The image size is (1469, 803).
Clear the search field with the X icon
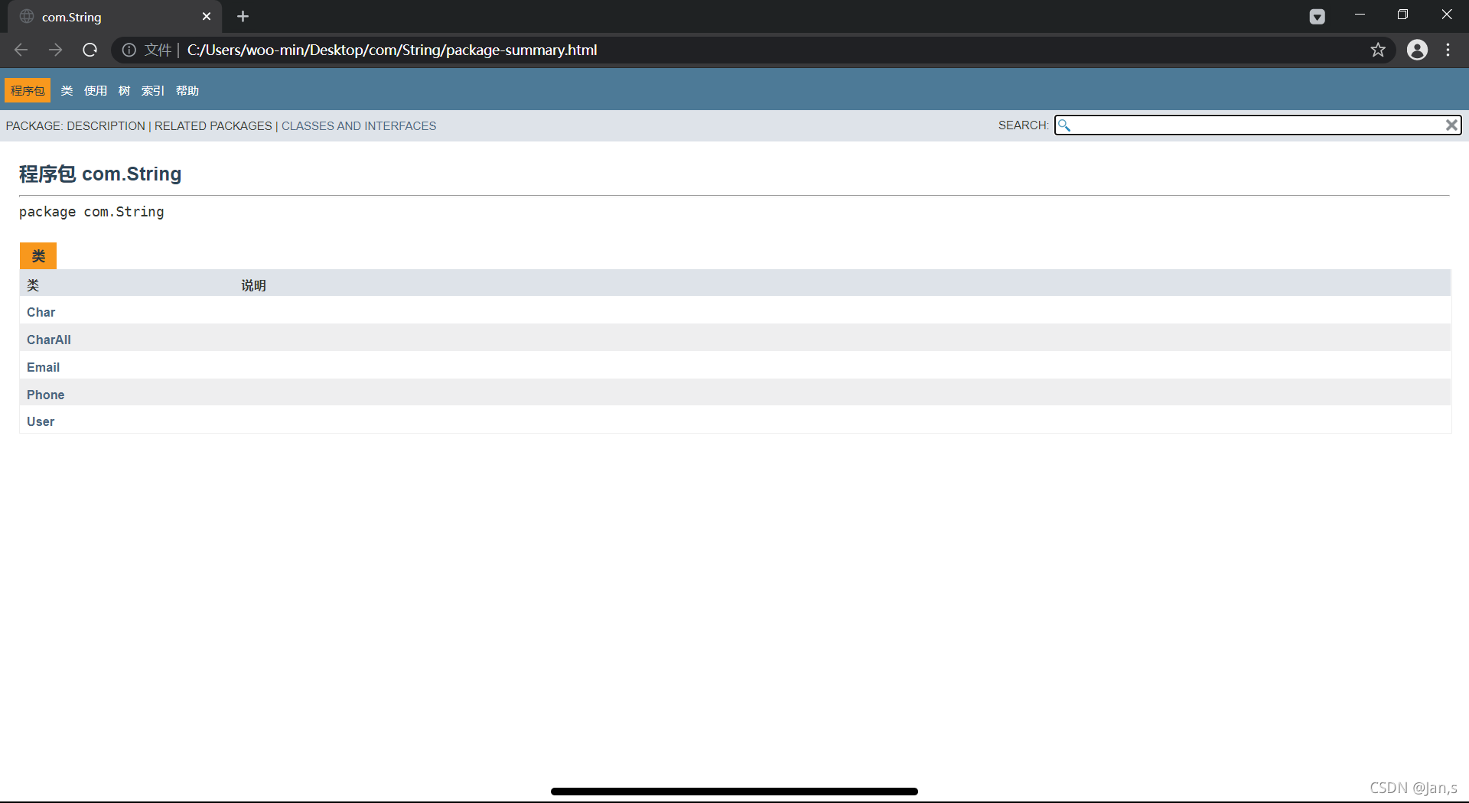click(1451, 125)
